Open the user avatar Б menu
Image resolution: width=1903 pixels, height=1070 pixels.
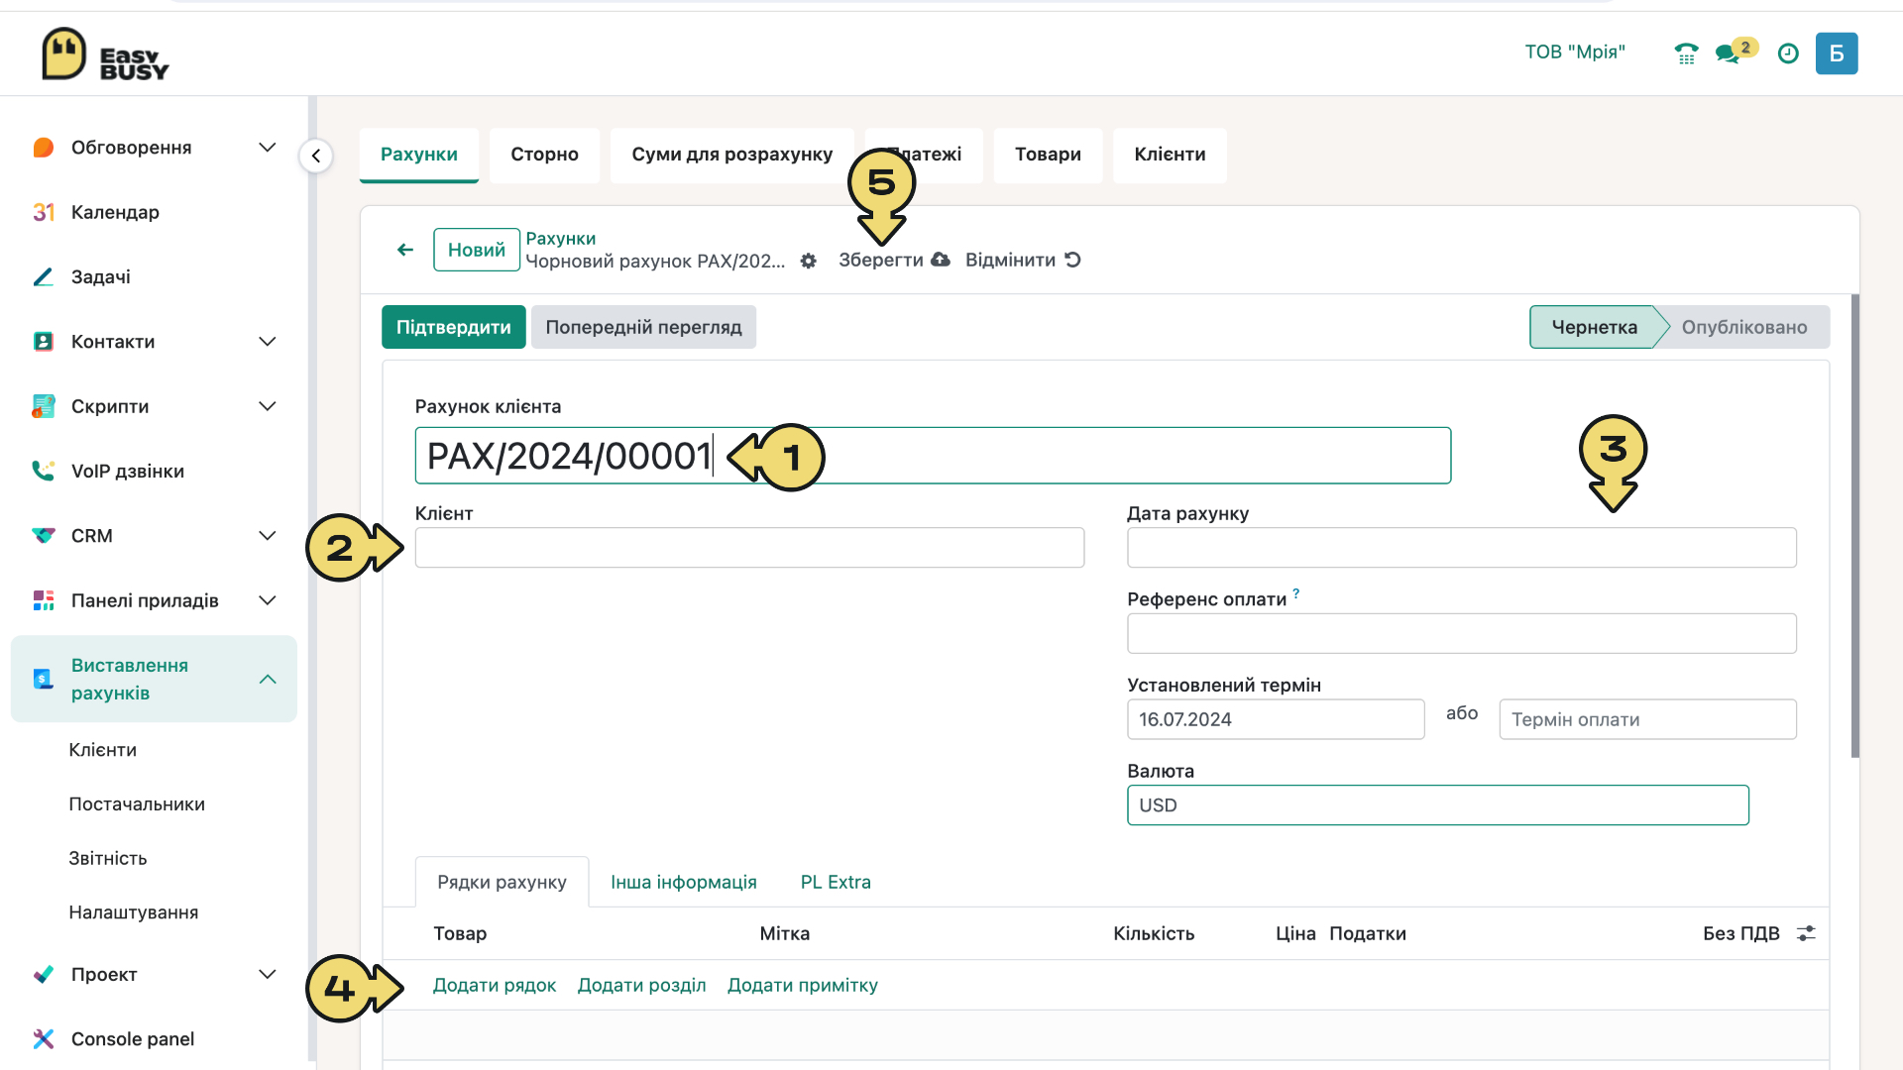1837,53
